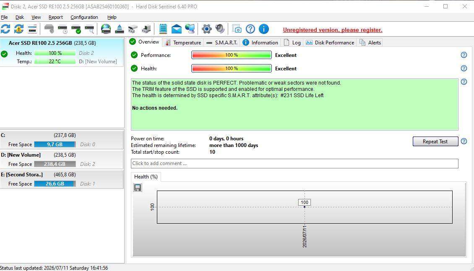Screen dimensions: 474x271
Task: Click the computer with drive toolbar icon
Action: 146,29
